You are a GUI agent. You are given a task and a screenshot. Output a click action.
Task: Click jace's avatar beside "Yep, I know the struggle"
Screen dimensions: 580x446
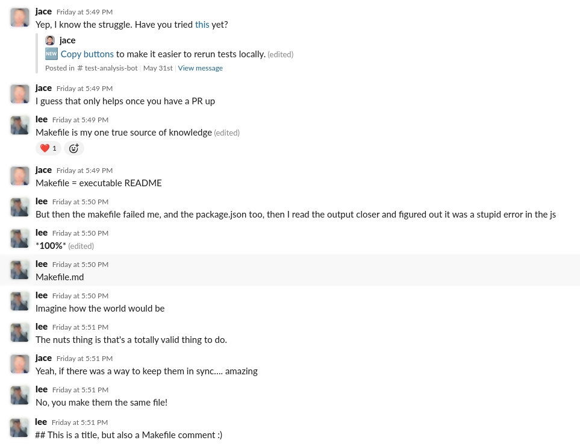[20, 17]
